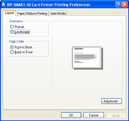This screenshot has height=121, width=129.
Task: Click the dialog title bar text
Action: pyautogui.click(x=49, y=5)
